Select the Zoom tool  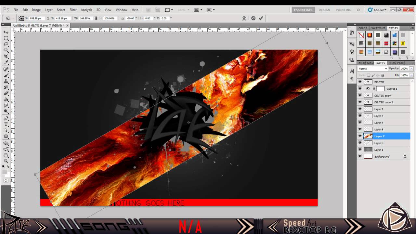click(x=6, y=161)
